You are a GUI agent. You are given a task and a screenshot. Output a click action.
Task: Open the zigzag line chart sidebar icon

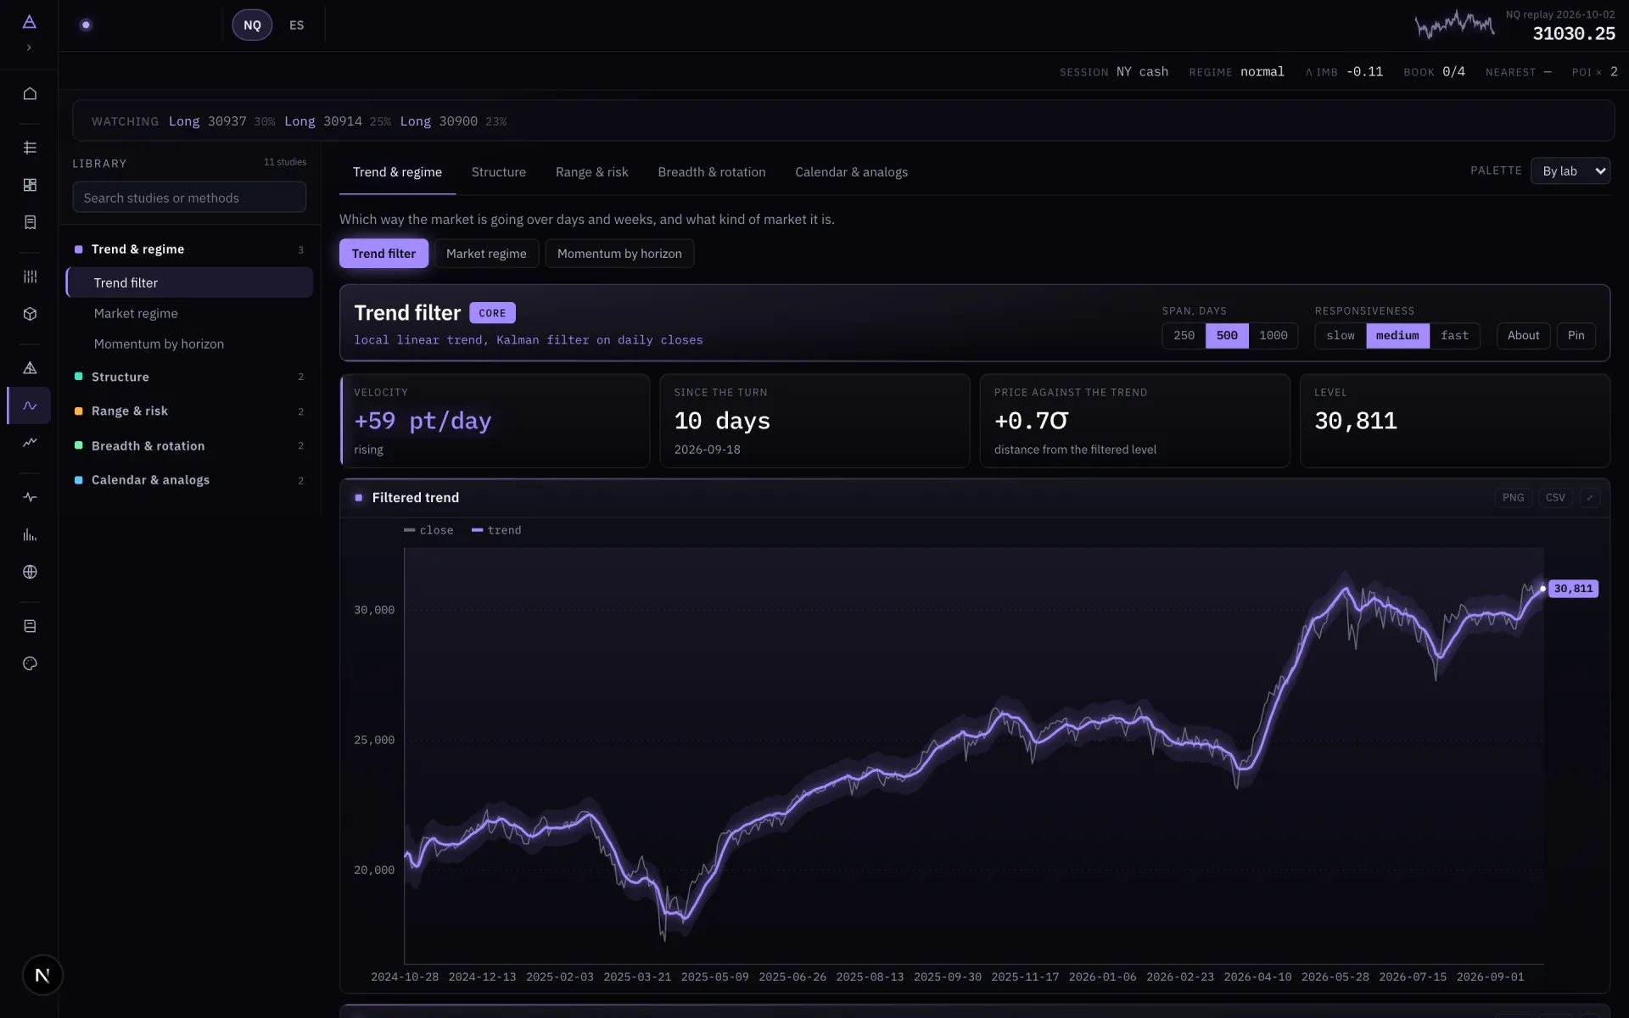click(30, 443)
